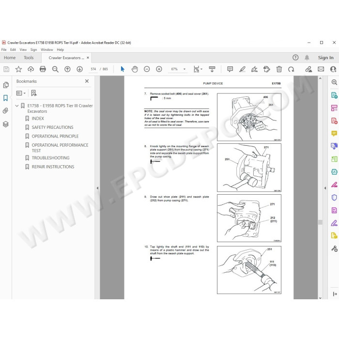
Task: Collapse the E175B - E195B root bookmark
Action: [17, 106]
